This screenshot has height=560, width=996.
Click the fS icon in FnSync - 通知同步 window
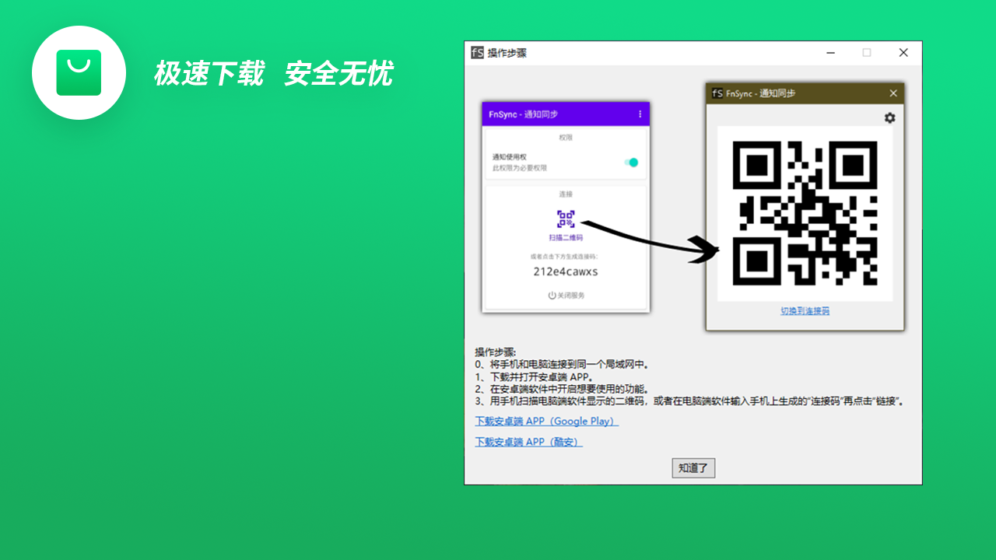(x=717, y=93)
